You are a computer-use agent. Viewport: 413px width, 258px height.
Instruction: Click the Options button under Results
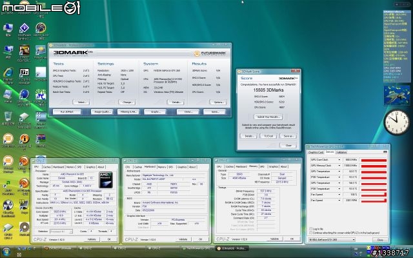[x=218, y=102]
